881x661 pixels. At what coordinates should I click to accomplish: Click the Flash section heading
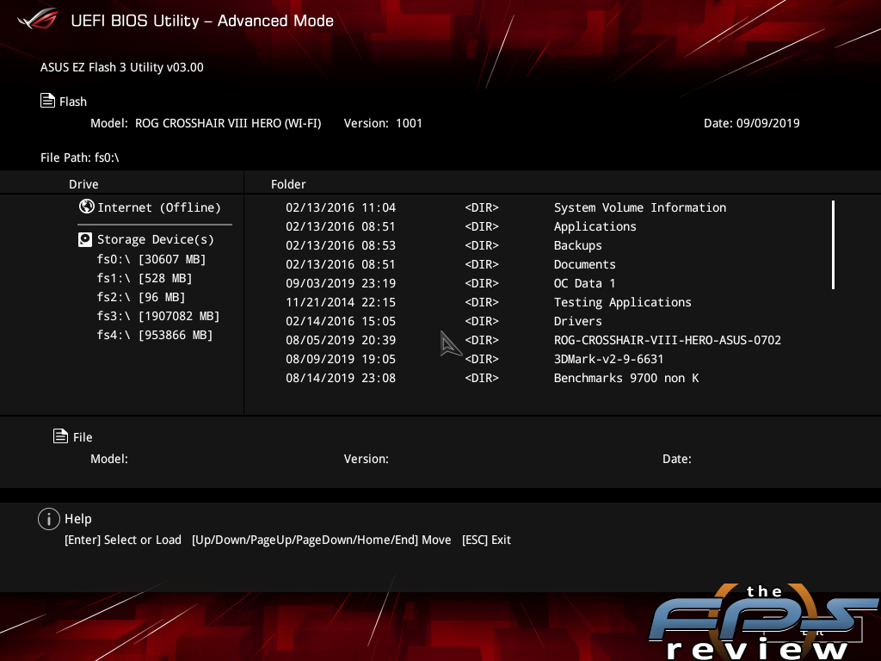pyautogui.click(x=73, y=102)
